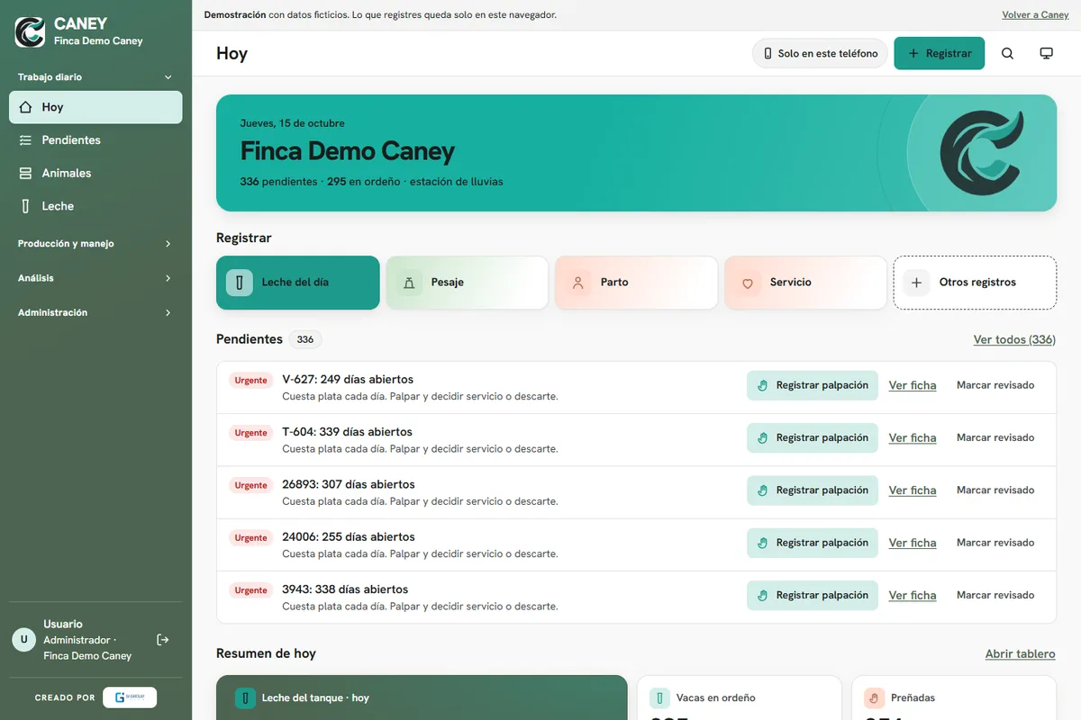Viewport: 1081px width, 720px height.
Task: Click the house icon beside Hoy
Action: pos(25,107)
